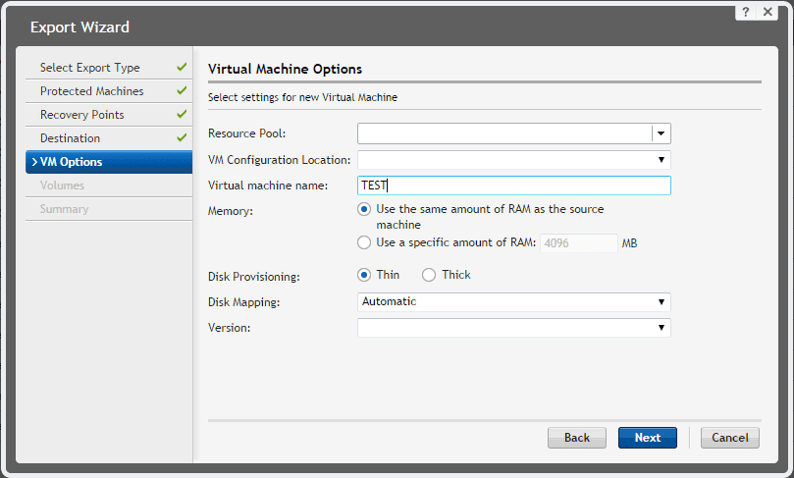
Task: Open the Disk Mapping dropdown
Action: (x=662, y=302)
